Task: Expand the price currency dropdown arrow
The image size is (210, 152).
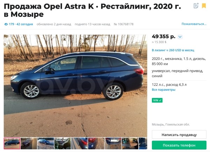Action: click(180, 37)
